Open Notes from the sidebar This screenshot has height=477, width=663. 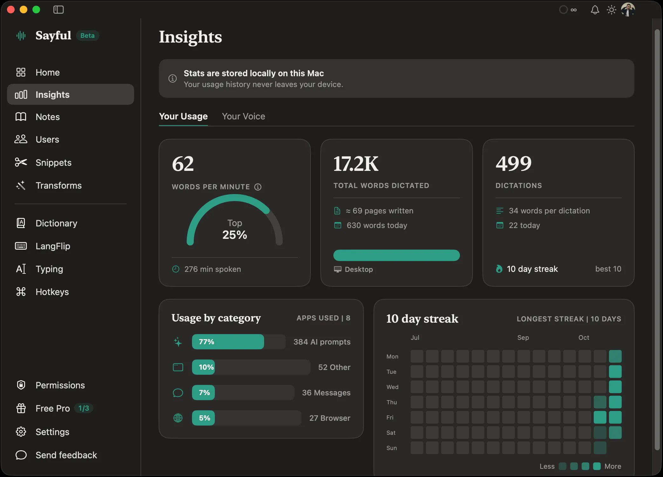point(71,117)
